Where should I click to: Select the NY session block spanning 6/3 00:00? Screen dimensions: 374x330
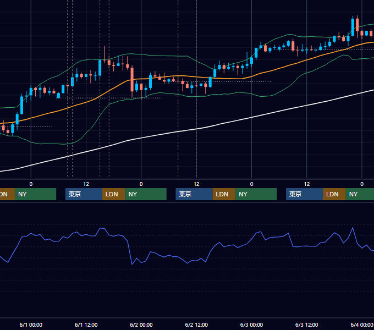click(256, 194)
